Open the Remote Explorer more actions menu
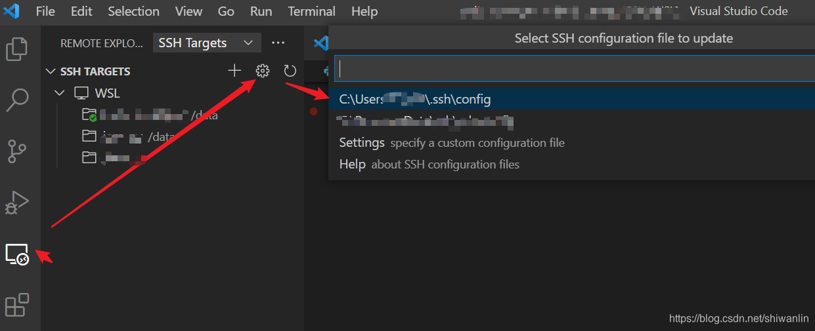 click(278, 43)
